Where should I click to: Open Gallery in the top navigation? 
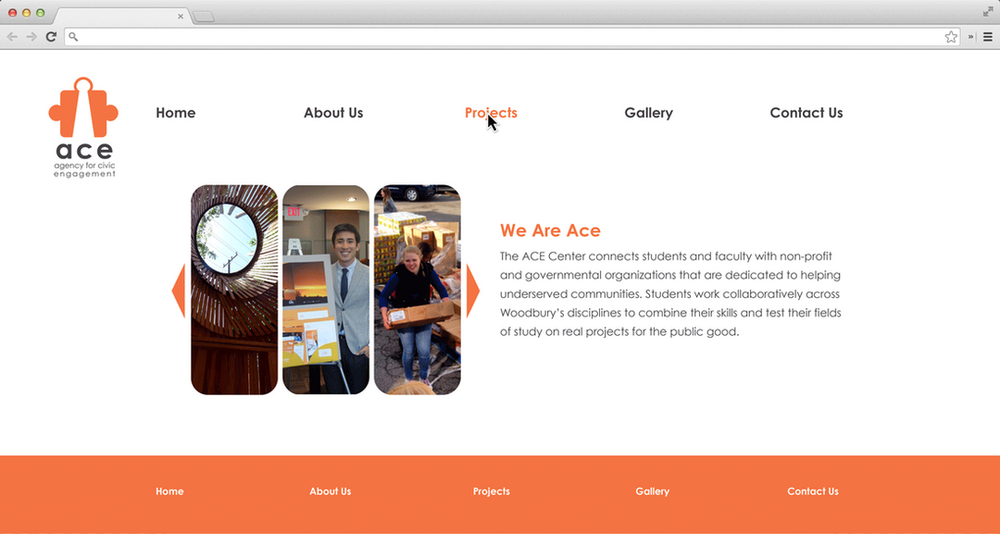point(648,113)
